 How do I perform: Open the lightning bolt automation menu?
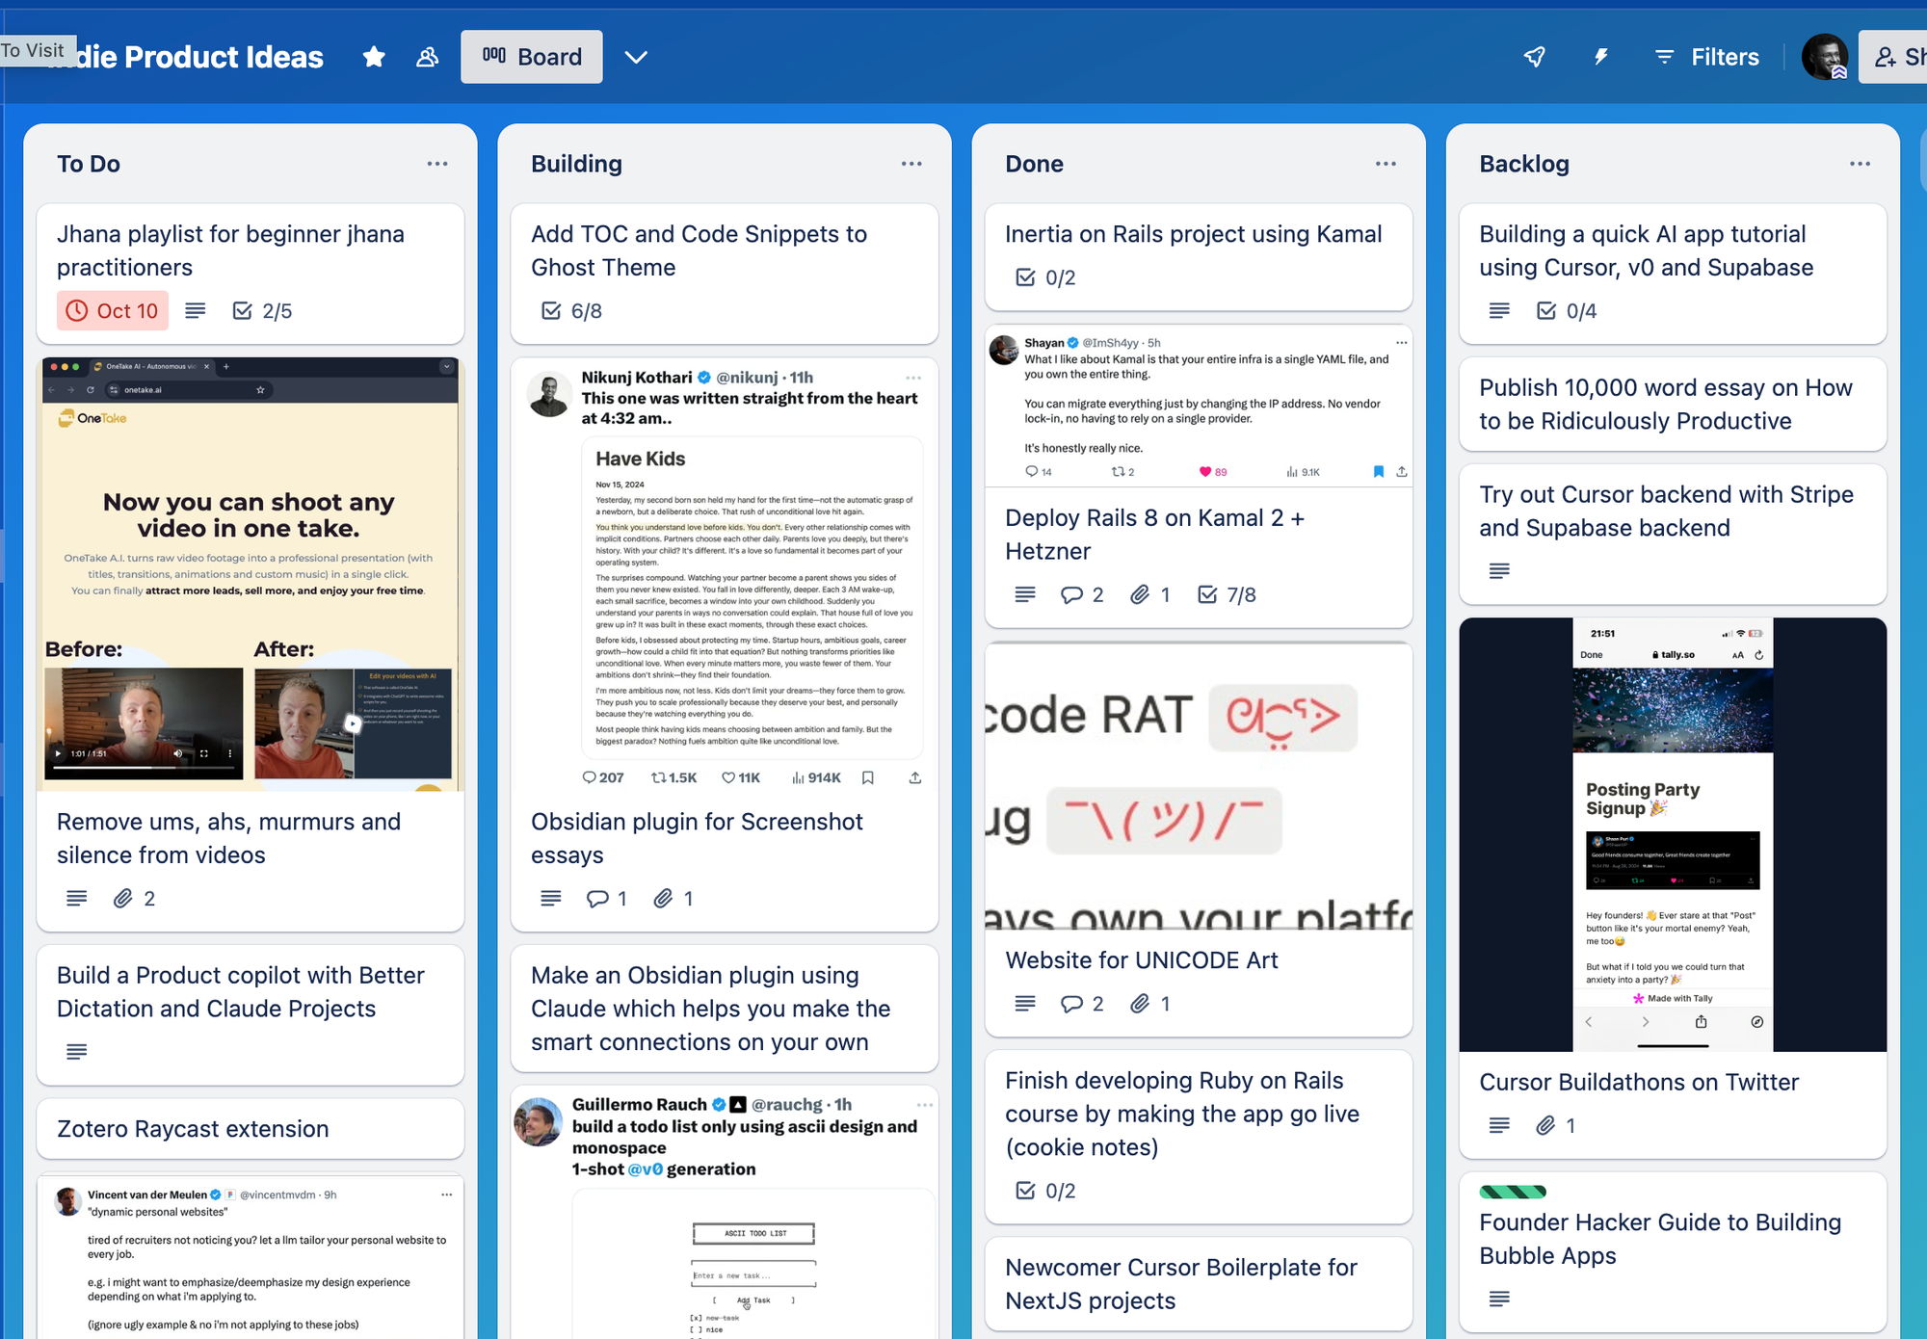(1600, 57)
